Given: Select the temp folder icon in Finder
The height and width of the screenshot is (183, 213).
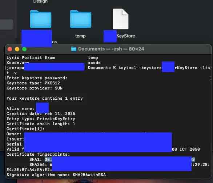Looking at the screenshot, I should [x=81, y=19].
